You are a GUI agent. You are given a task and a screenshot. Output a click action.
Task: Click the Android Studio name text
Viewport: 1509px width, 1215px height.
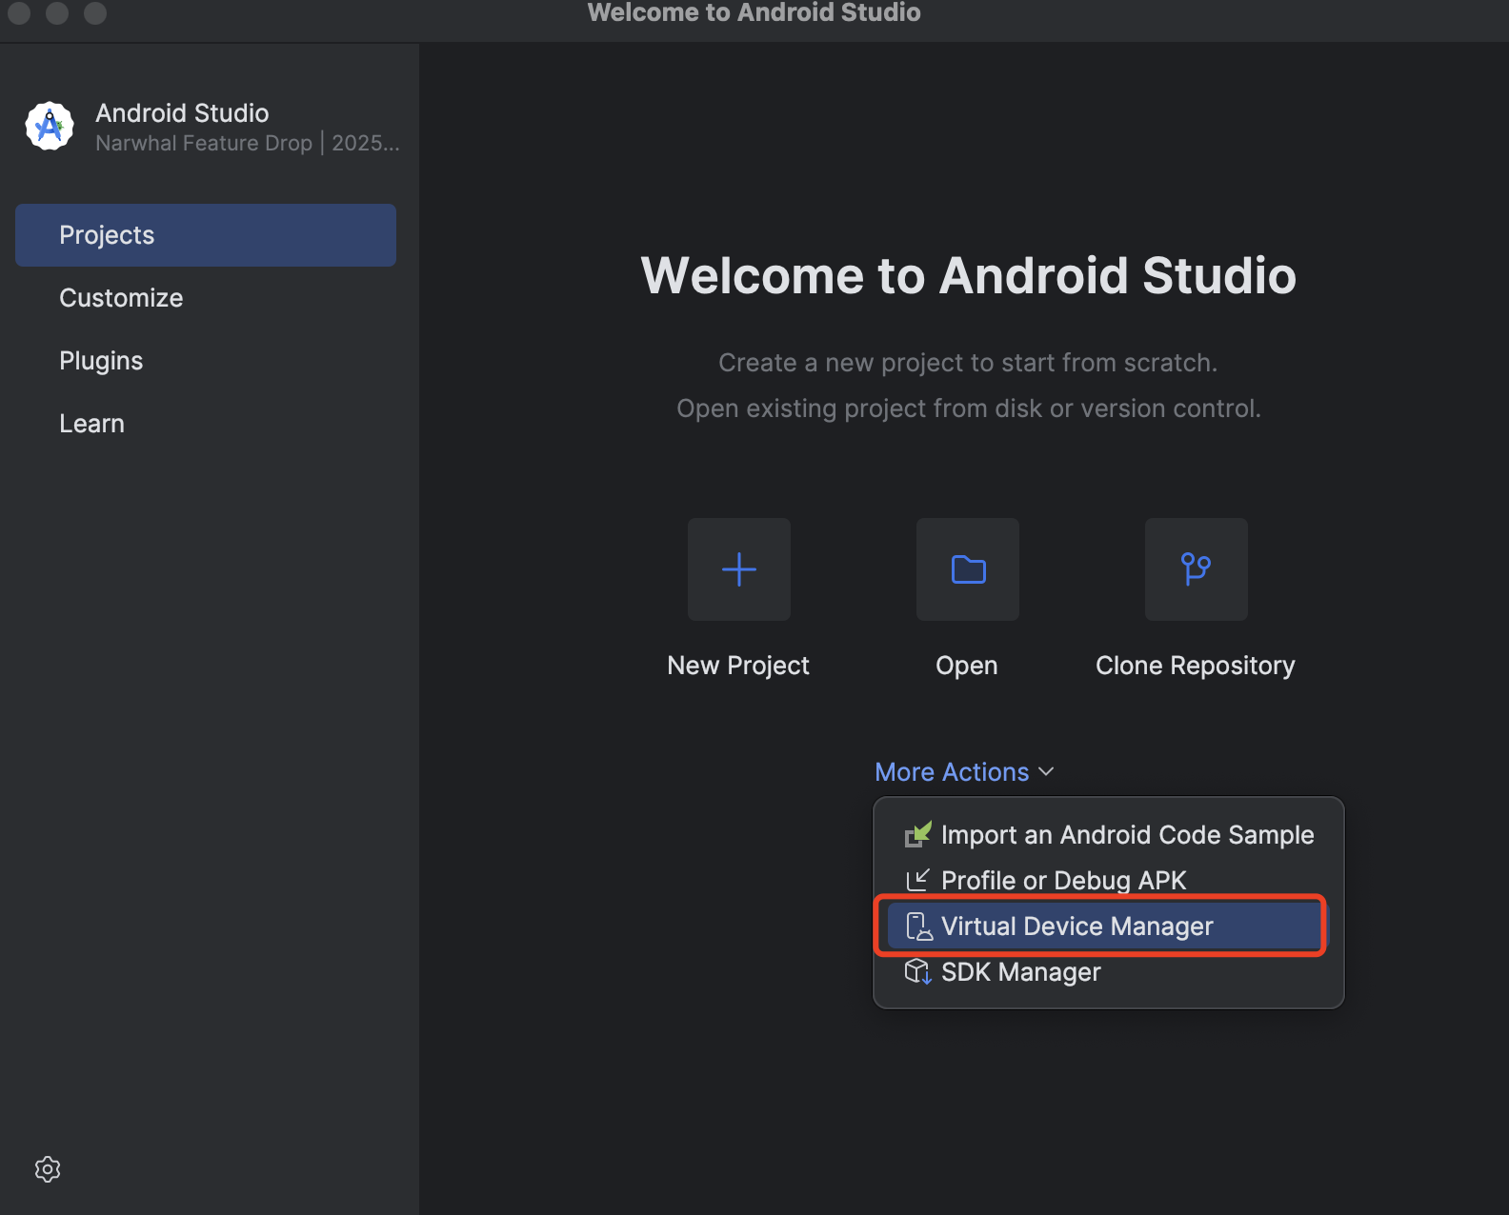[182, 113]
